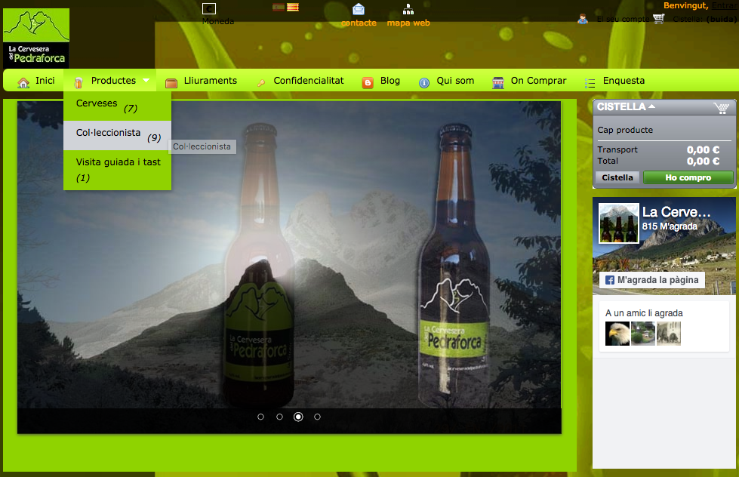Screen dimensions: 739x477
Task: Select the fourth slideshow dot
Action: coord(318,417)
